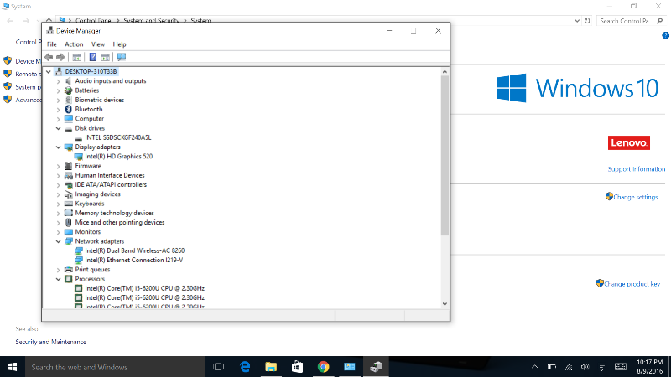
Task: Expand the Memory technology devices node
Action: coord(59,213)
